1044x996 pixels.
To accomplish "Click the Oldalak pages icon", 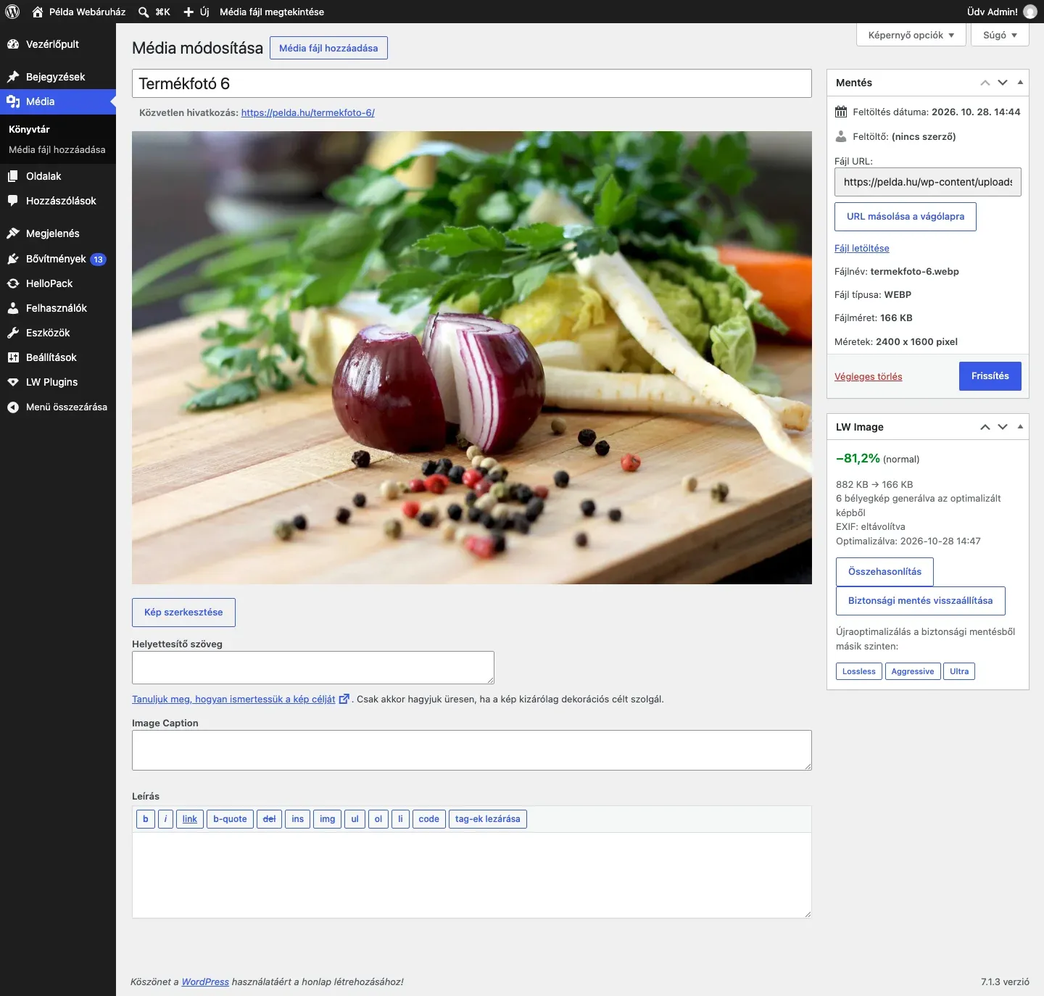I will (x=13, y=176).
